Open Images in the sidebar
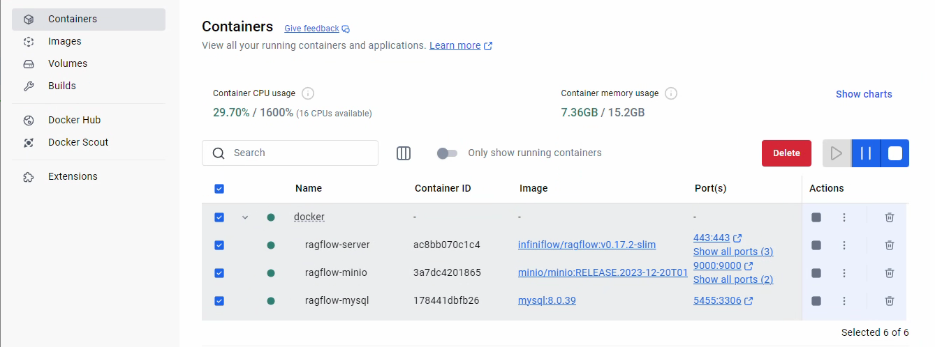Screen dimensions: 935x347 [64, 41]
